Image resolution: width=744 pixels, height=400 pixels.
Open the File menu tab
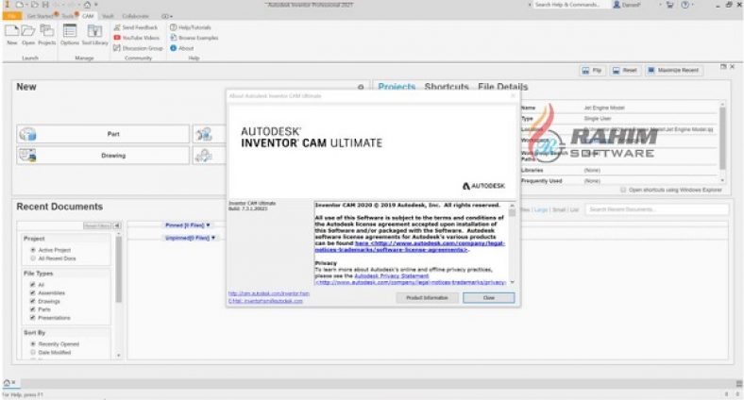pos(11,16)
